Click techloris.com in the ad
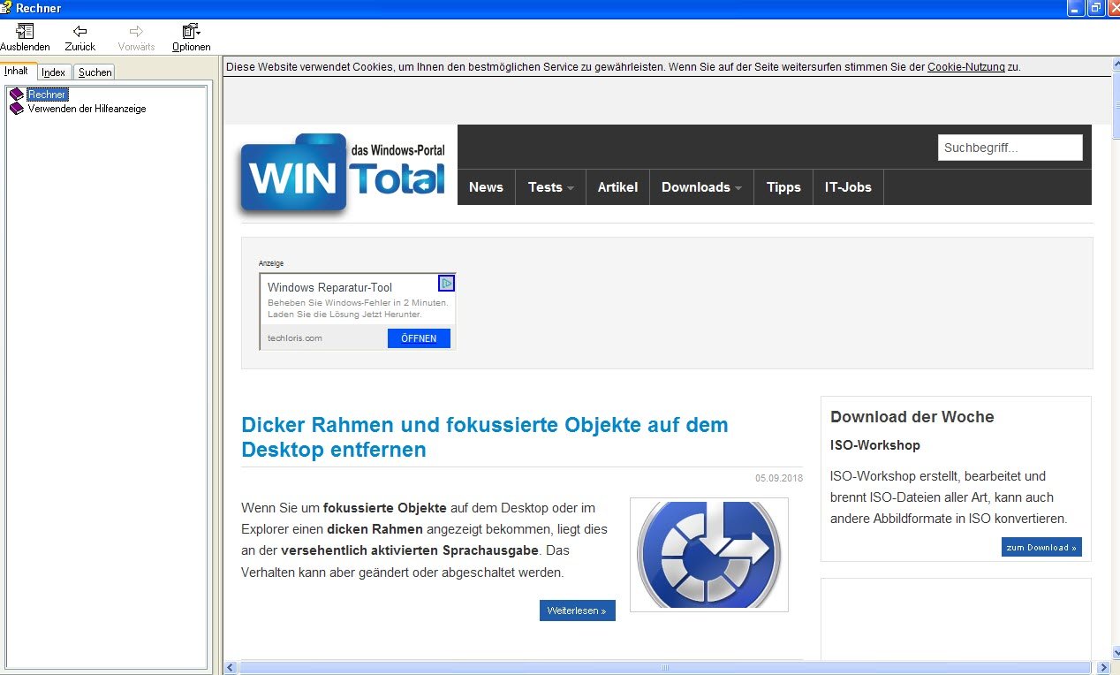The width and height of the screenshot is (1120, 675). [295, 338]
